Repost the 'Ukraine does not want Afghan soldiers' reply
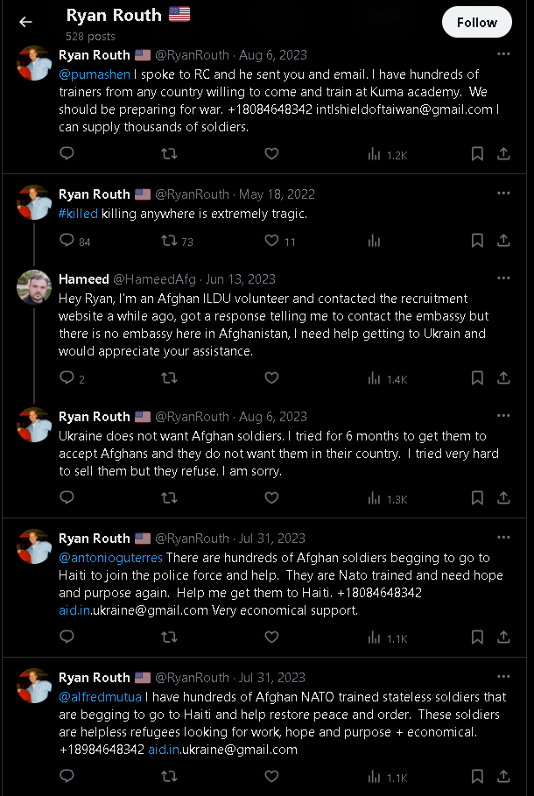Image resolution: width=534 pixels, height=796 pixels. click(x=169, y=497)
